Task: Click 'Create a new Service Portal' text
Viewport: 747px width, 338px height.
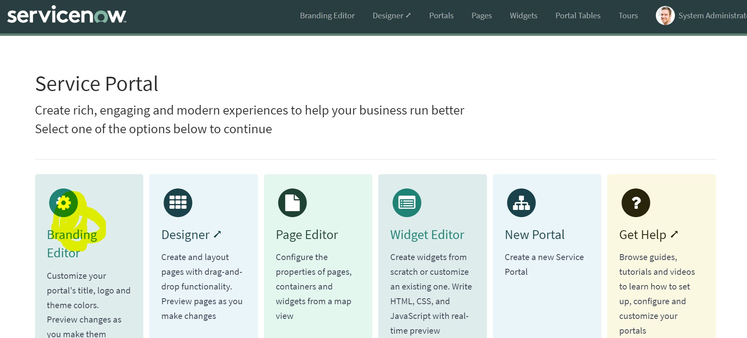Action: pos(544,264)
